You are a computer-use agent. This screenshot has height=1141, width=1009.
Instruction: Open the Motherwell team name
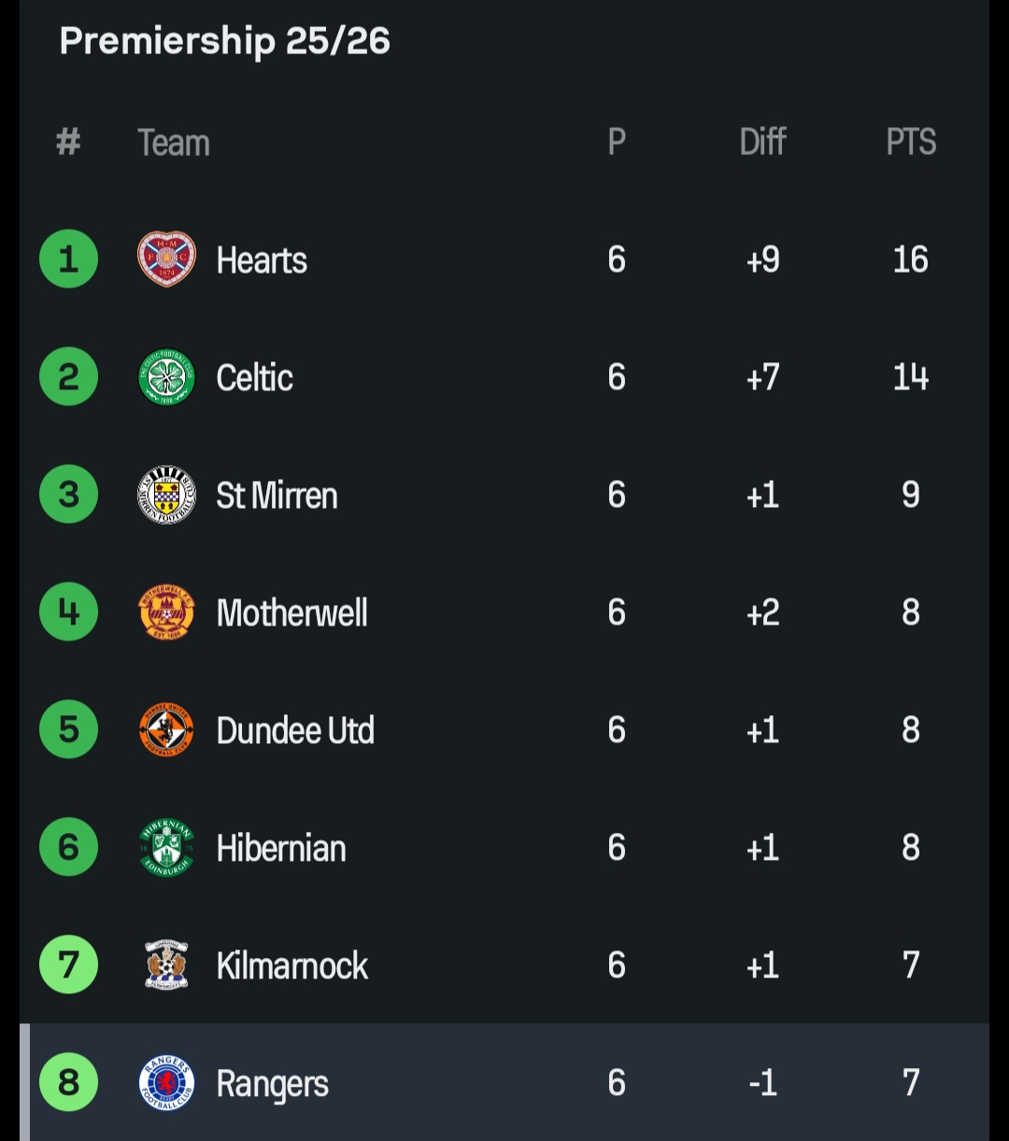[292, 613]
